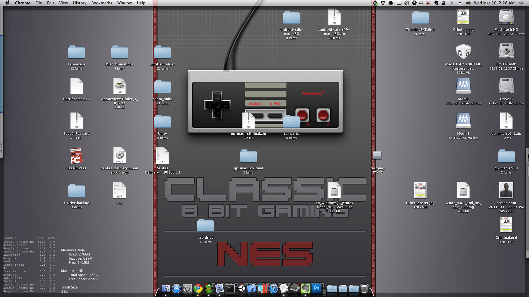Open the eject menu bar dropdown

click(460, 3)
